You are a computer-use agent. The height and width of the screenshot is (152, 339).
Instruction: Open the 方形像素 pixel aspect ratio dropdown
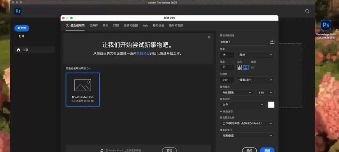(247, 136)
